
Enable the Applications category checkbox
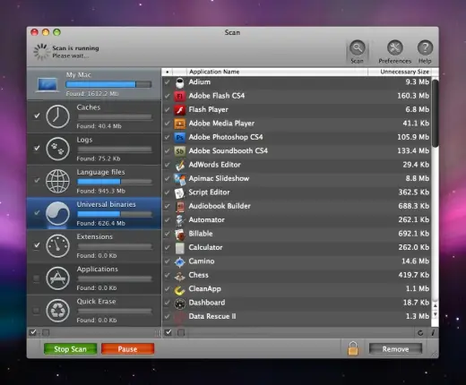pos(37,278)
